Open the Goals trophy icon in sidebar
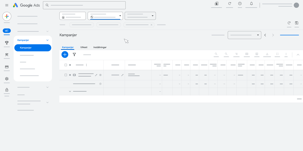 click(7, 43)
